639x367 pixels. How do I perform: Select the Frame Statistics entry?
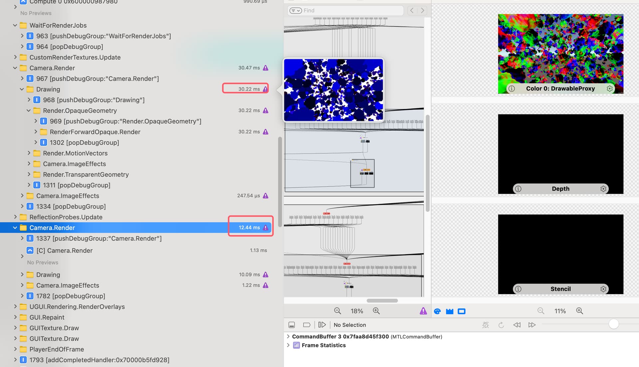323,345
